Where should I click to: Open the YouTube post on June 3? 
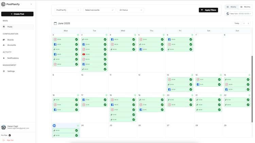(94, 54)
